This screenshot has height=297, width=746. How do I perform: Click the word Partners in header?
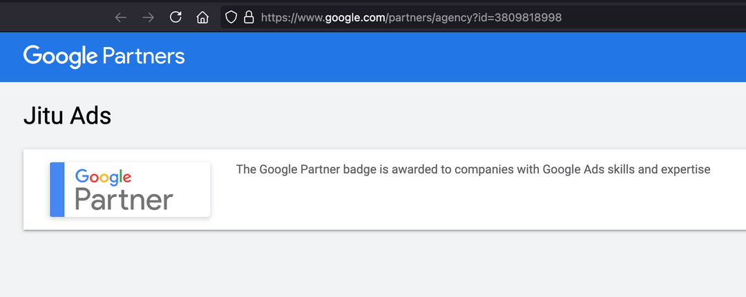point(144,56)
